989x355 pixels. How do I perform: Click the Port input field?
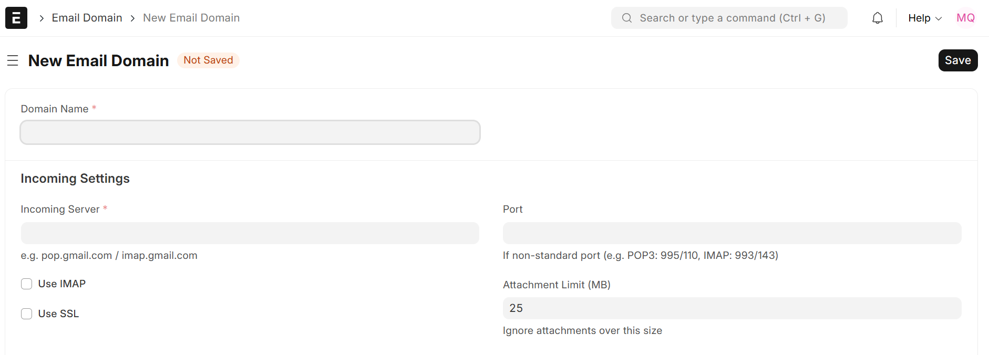[x=732, y=233]
